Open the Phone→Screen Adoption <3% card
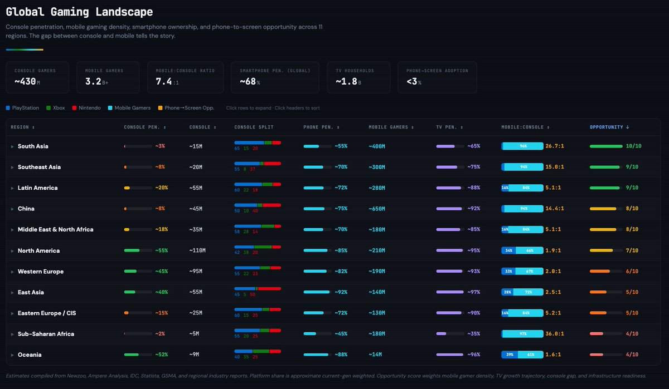669x389 pixels. pos(438,77)
